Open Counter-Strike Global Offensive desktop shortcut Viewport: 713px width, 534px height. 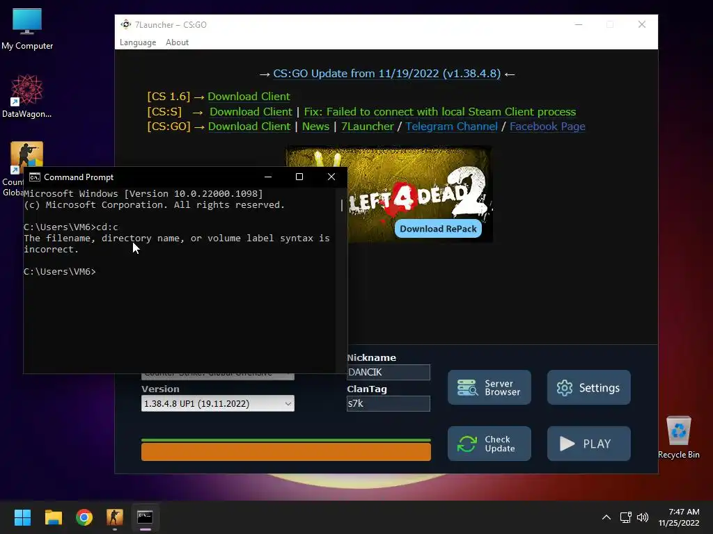tap(26, 156)
